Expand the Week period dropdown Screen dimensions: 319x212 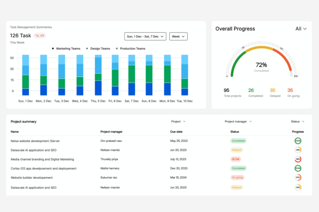(x=178, y=37)
